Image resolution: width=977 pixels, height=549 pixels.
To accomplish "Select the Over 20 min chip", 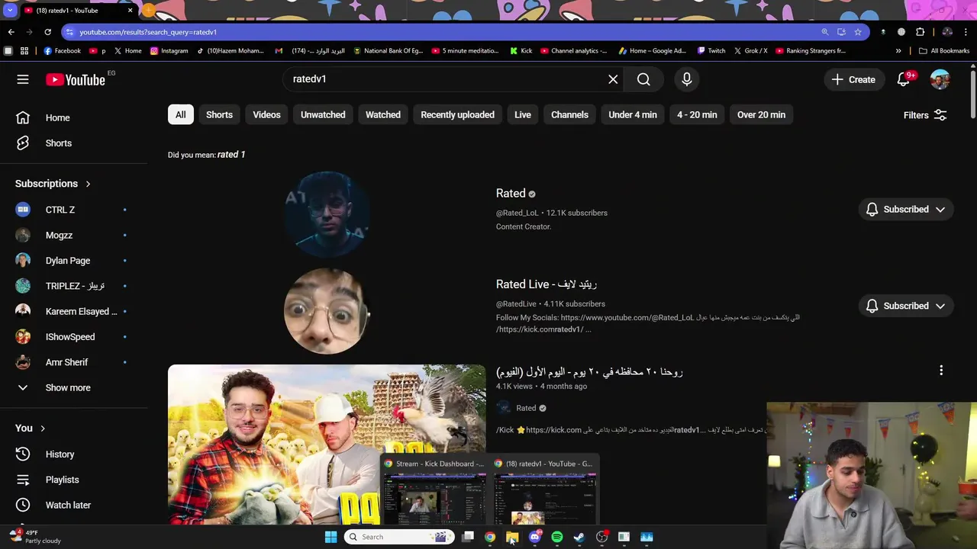I will tap(761, 115).
